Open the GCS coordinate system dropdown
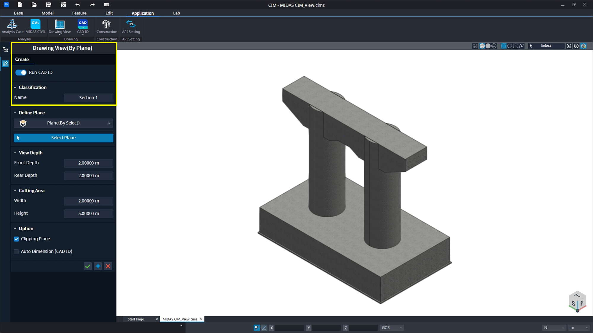The height and width of the screenshot is (333, 593). point(392,328)
